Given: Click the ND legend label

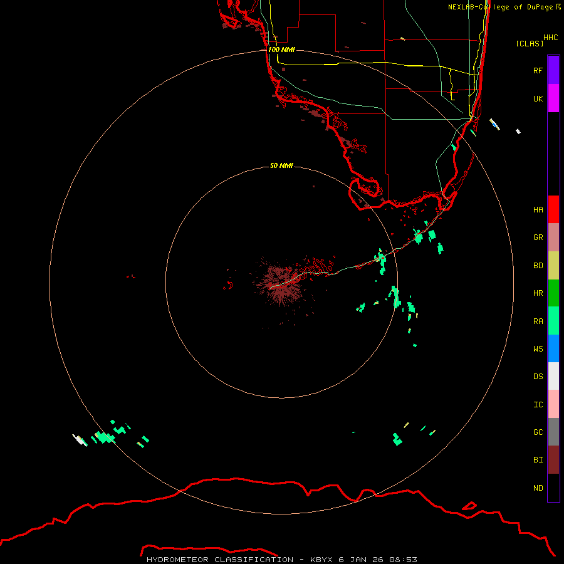Looking at the screenshot, I should pos(538,488).
